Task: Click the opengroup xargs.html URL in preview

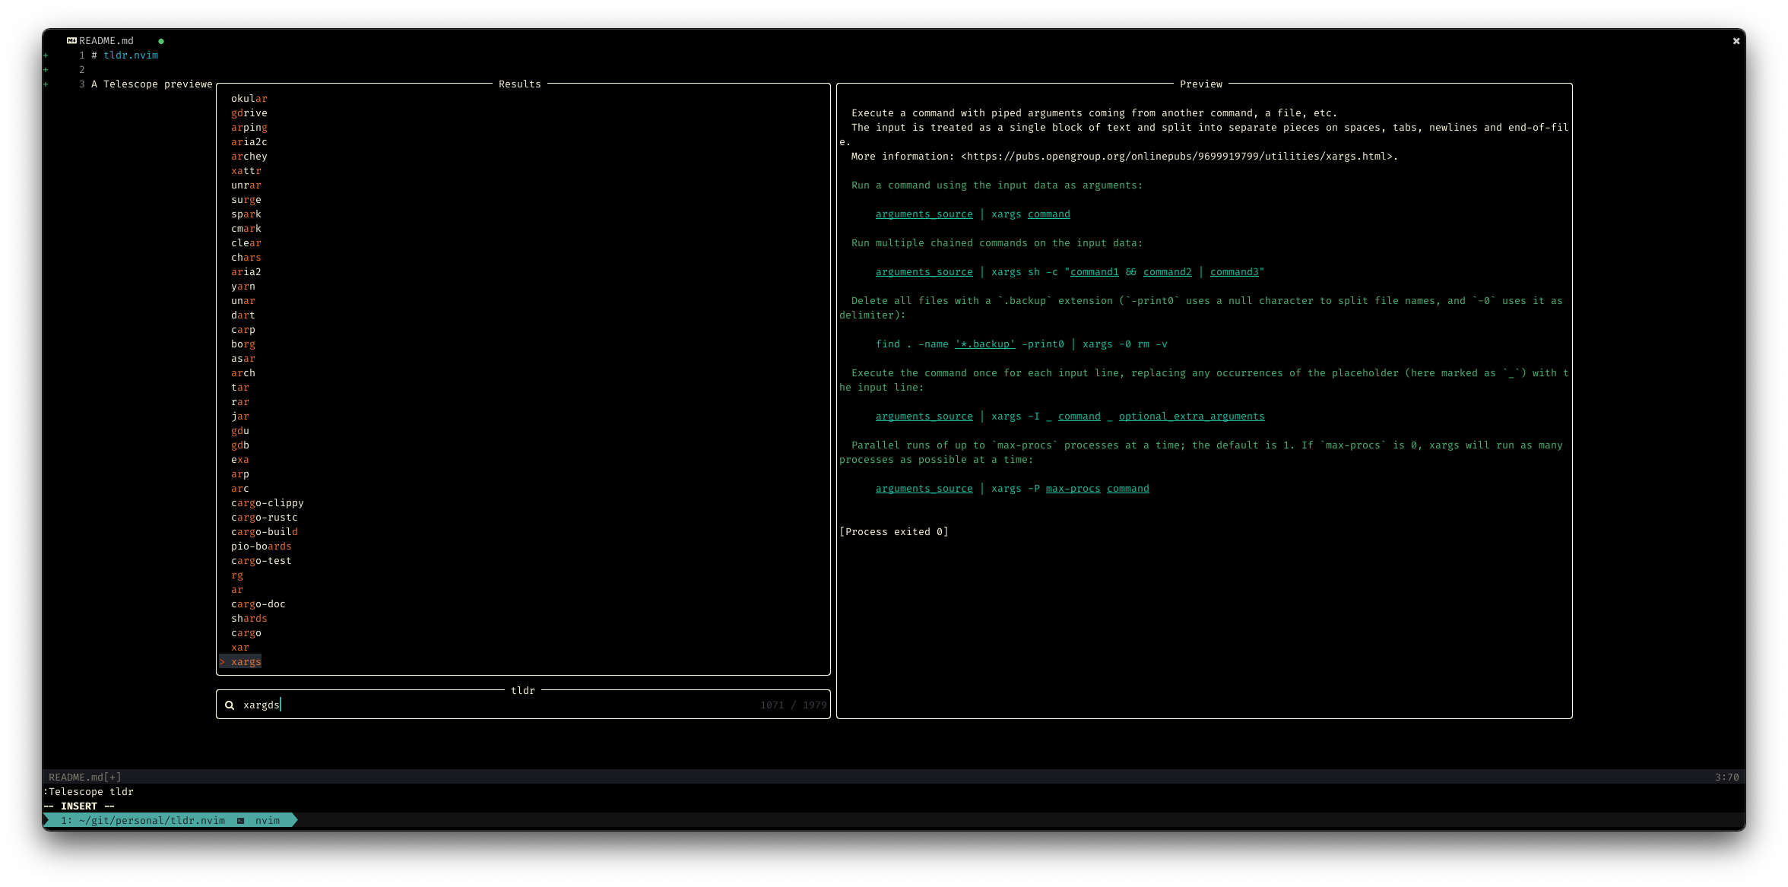Action: pyautogui.click(x=1177, y=157)
